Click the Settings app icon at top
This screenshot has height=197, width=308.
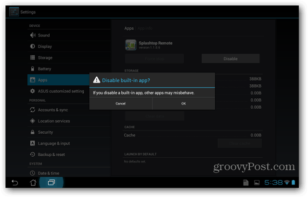(x=14, y=12)
